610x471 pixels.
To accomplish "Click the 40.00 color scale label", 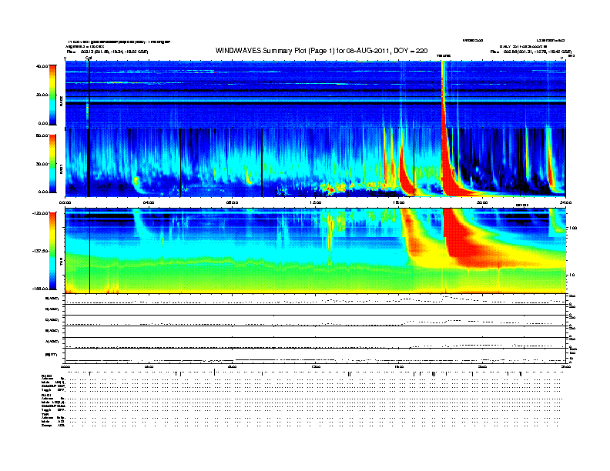I will (42, 66).
